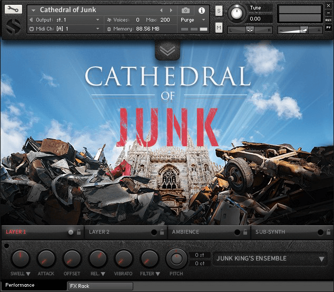
Task: Close the Cathedral of Junk instrument
Action: click(x=328, y=6)
